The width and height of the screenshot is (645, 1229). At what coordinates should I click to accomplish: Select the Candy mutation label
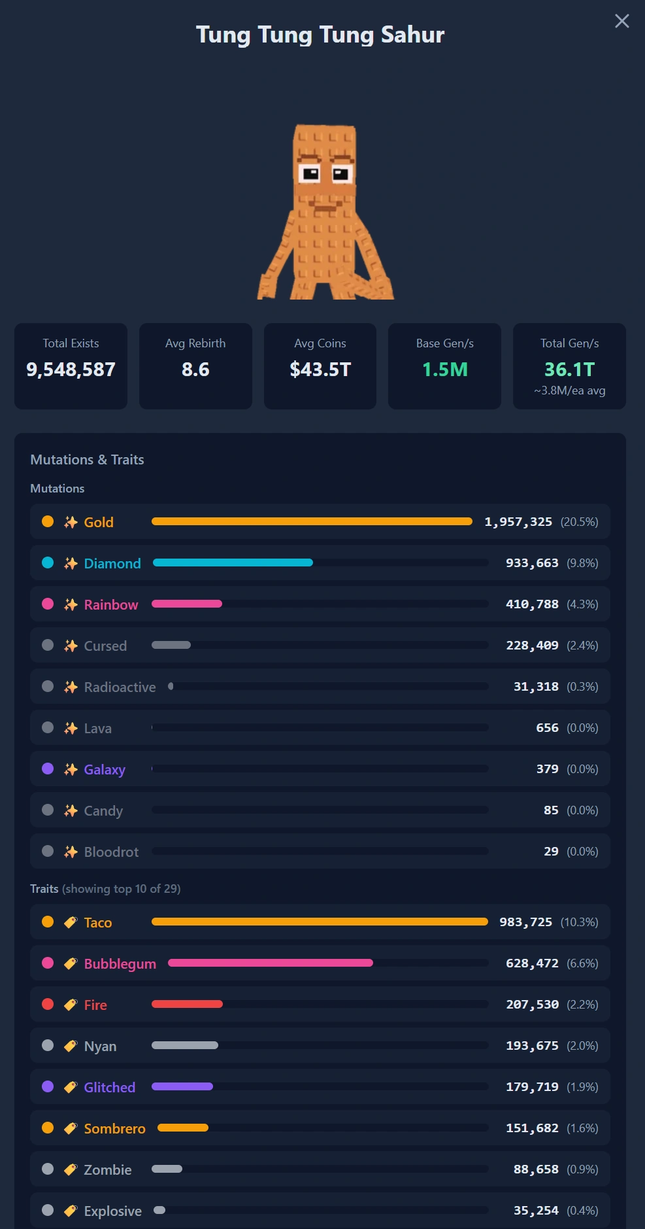pyautogui.click(x=103, y=810)
